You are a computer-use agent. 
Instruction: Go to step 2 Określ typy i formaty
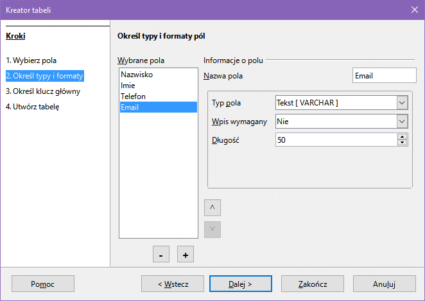pos(44,76)
